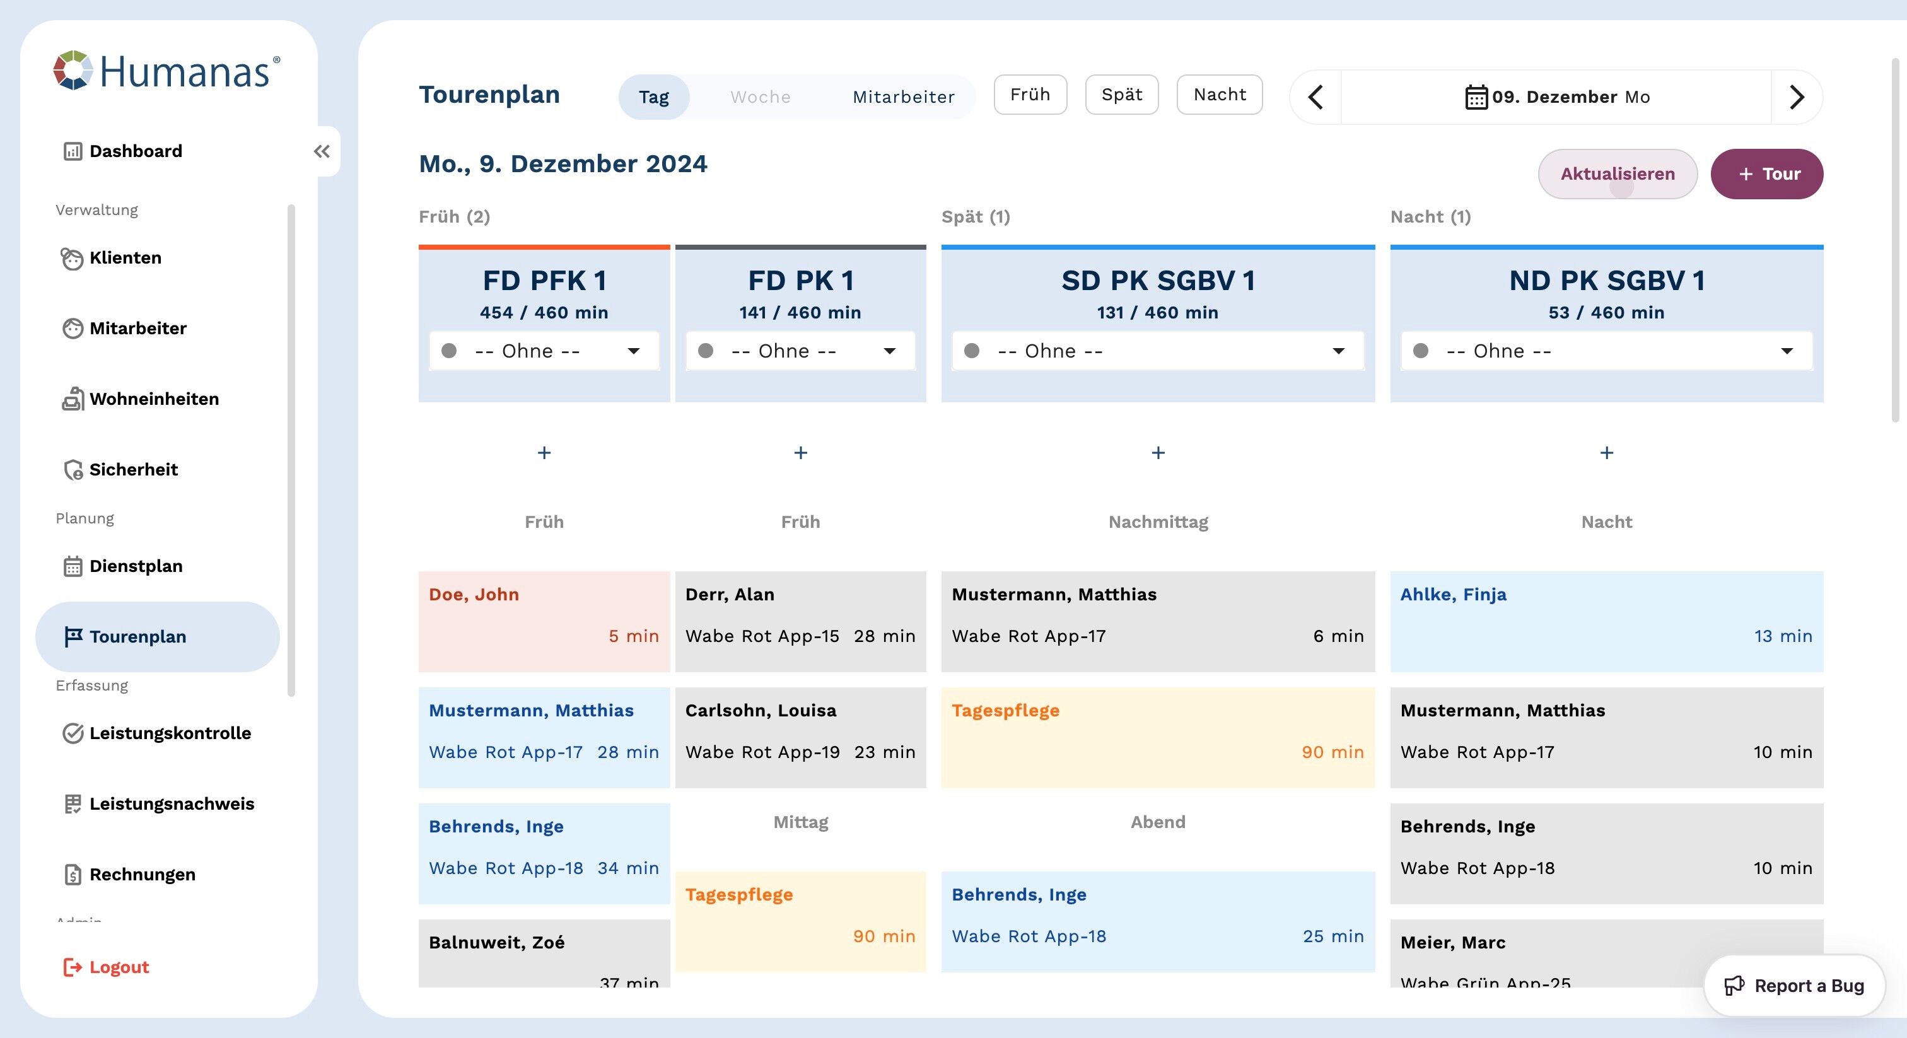Viewport: 1907px width, 1038px height.
Task: Click the Wohneinheiten sidebar icon
Action: pos(73,399)
